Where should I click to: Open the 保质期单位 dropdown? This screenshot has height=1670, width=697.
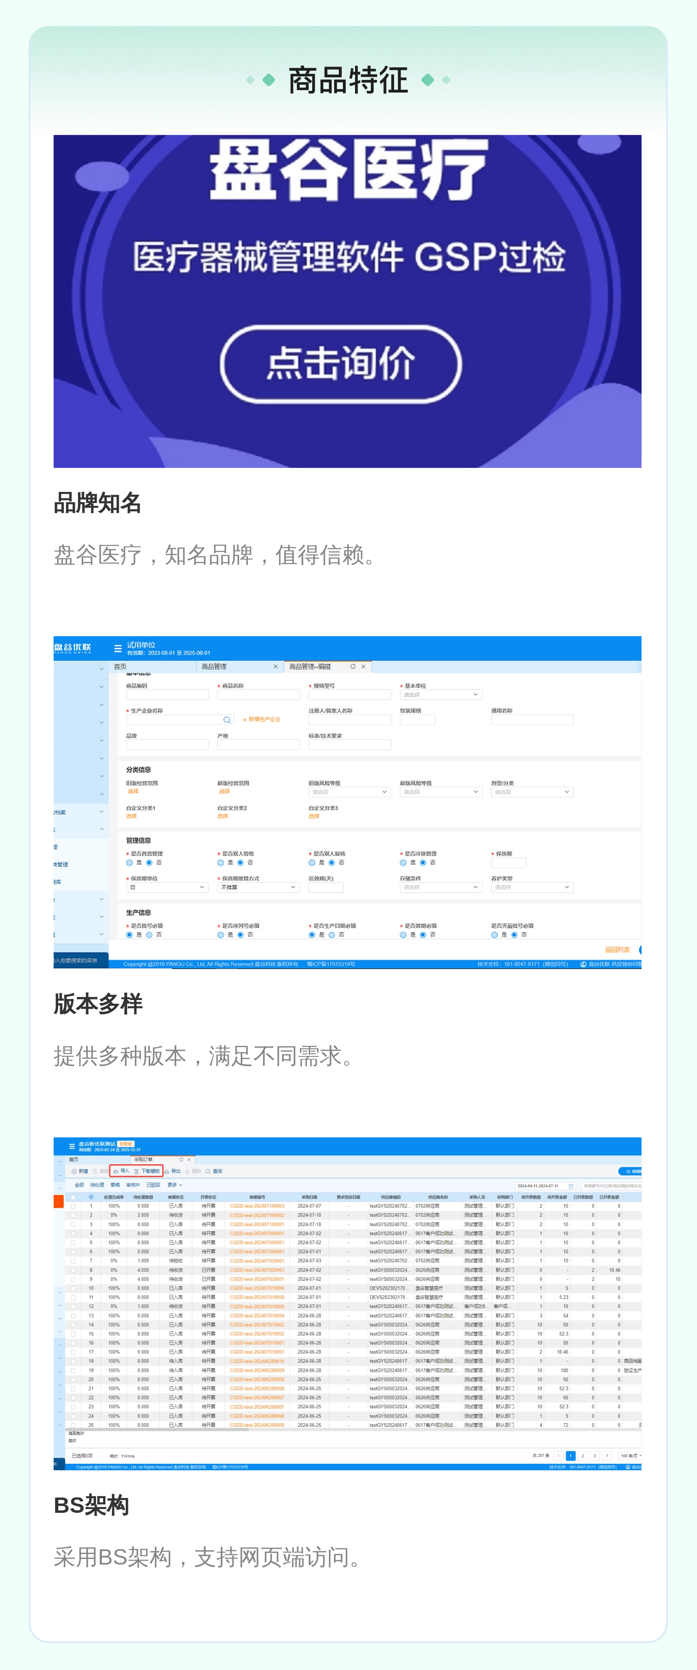point(167,888)
